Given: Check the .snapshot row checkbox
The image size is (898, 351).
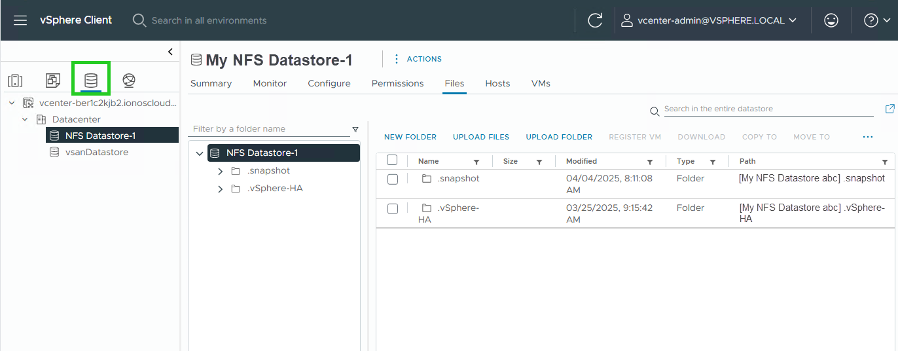Looking at the screenshot, I should tap(393, 179).
